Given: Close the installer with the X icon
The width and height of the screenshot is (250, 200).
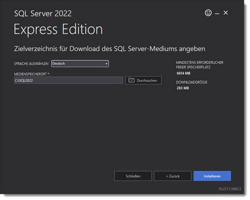Looking at the screenshot, I should 226,13.
